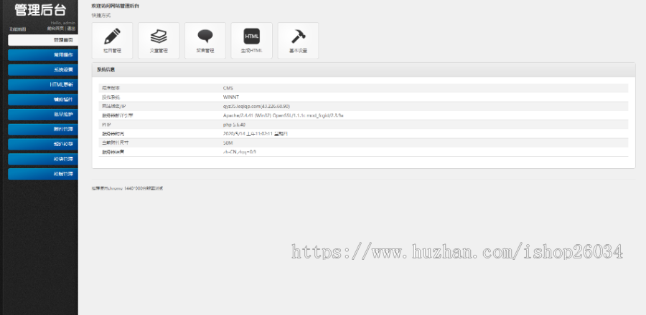Click the front-page link beside 退出
The width and height of the screenshot is (646, 315).
point(55,29)
